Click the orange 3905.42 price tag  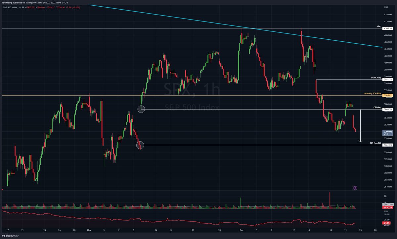(x=388, y=95)
